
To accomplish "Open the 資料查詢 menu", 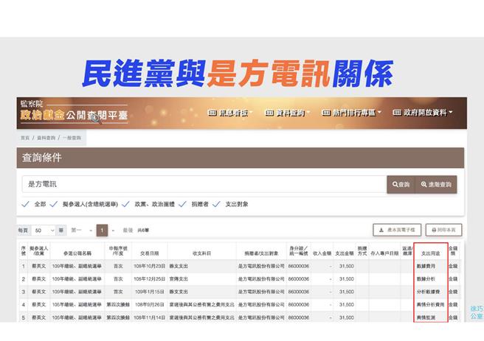I will point(288,113).
